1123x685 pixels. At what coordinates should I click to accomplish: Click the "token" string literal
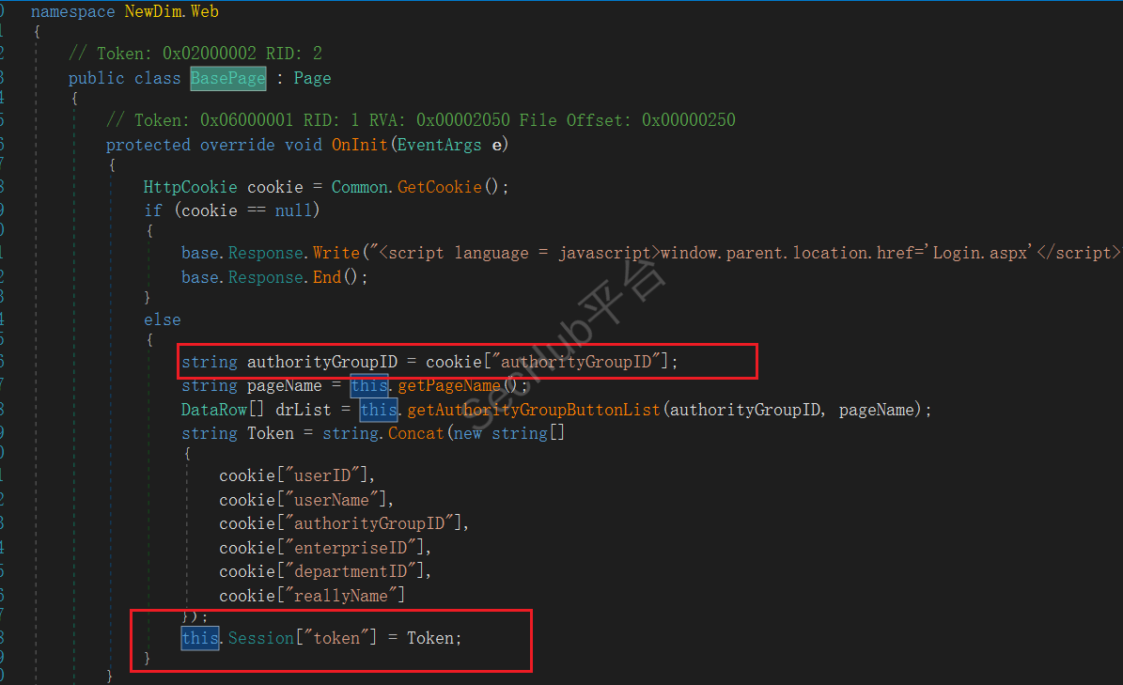(x=336, y=638)
